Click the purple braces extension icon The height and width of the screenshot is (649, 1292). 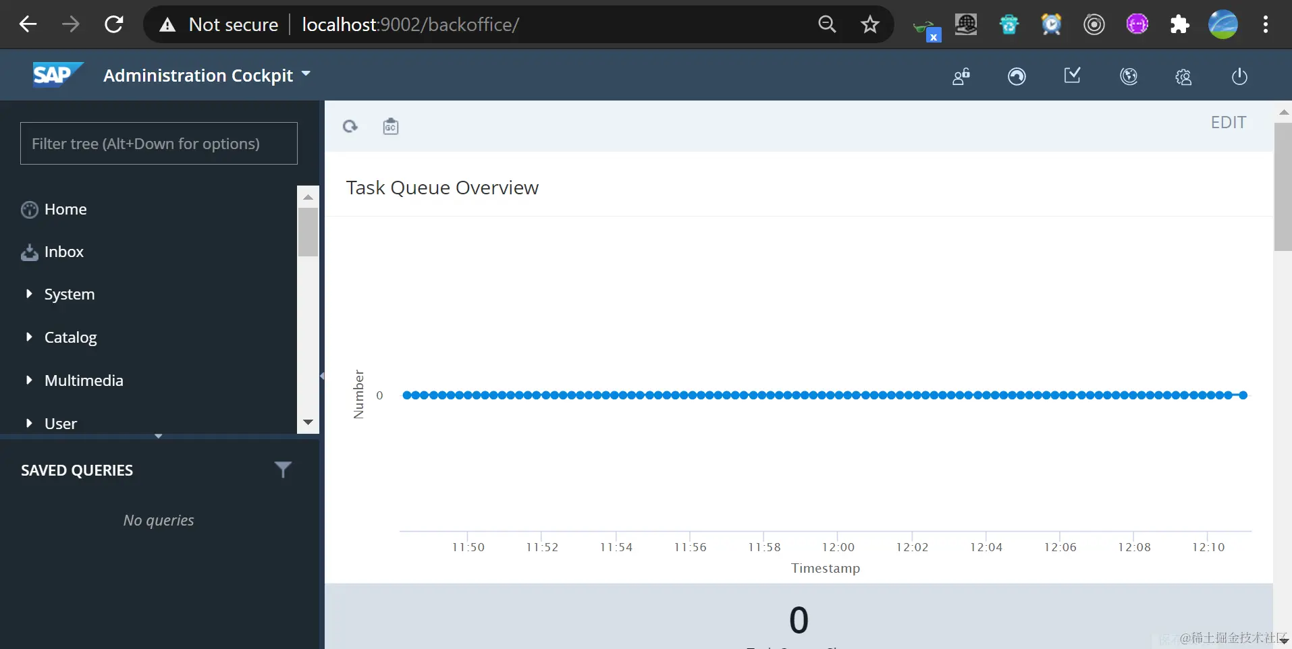1137,25
